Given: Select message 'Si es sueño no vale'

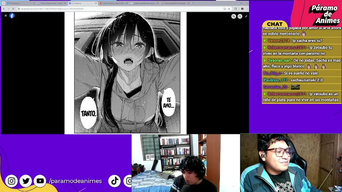Looking at the screenshot, I should click(x=301, y=73).
